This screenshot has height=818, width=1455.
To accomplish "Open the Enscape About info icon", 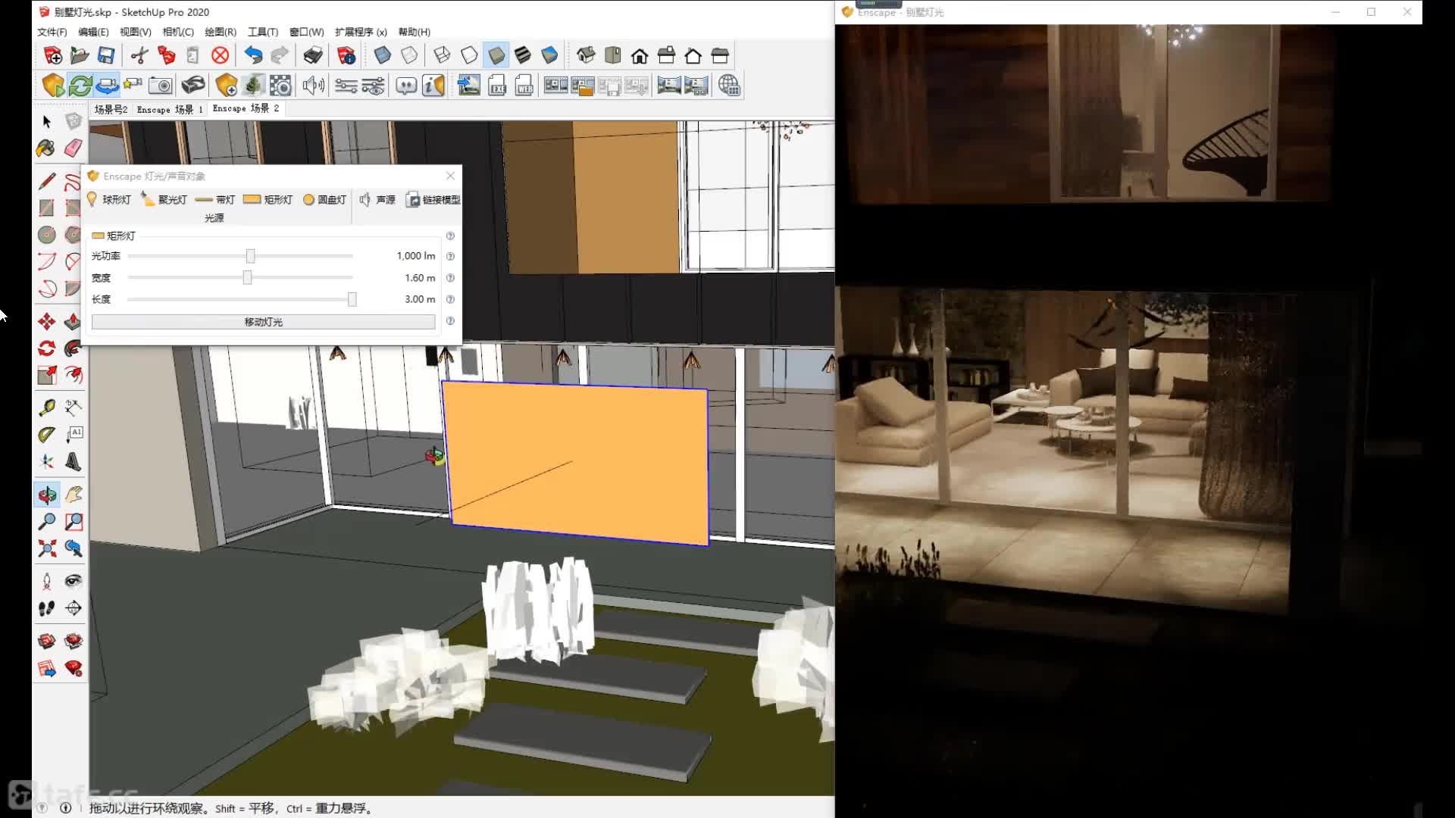I will [433, 86].
